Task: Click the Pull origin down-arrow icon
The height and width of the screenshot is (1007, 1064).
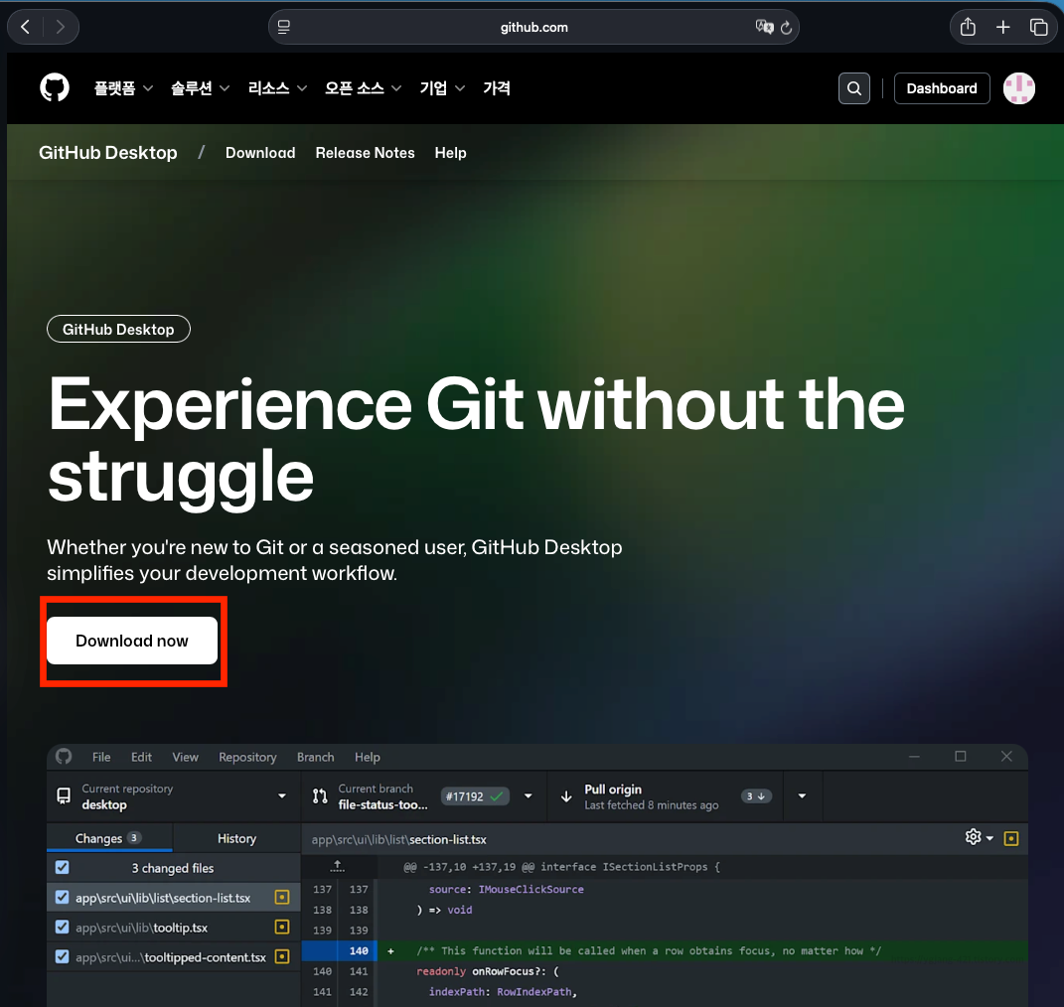Action: 566,796
